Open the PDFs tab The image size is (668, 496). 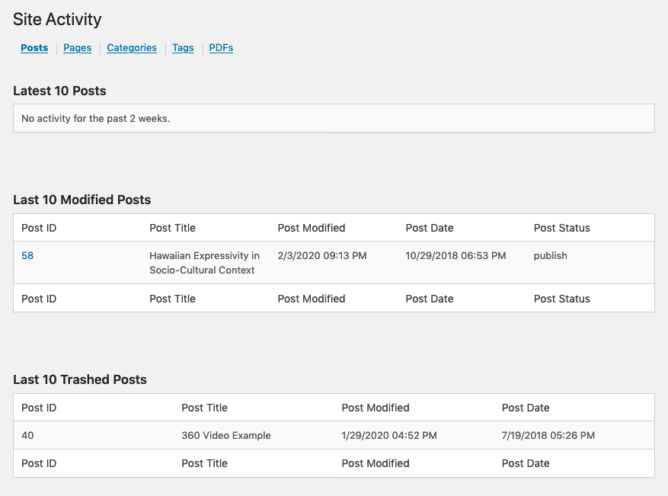(x=221, y=48)
